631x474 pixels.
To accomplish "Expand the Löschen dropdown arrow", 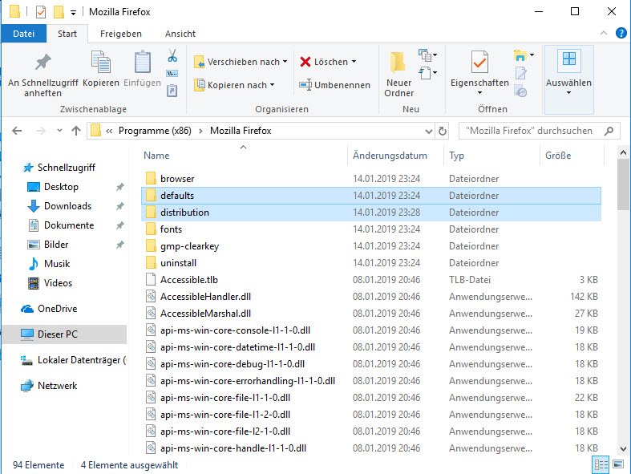I will tap(354, 62).
